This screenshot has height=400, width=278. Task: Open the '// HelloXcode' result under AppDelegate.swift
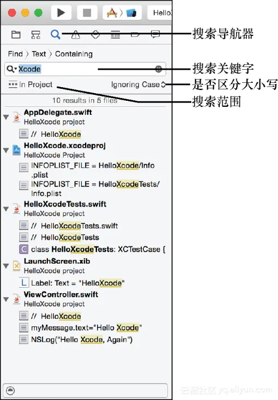coord(56,134)
